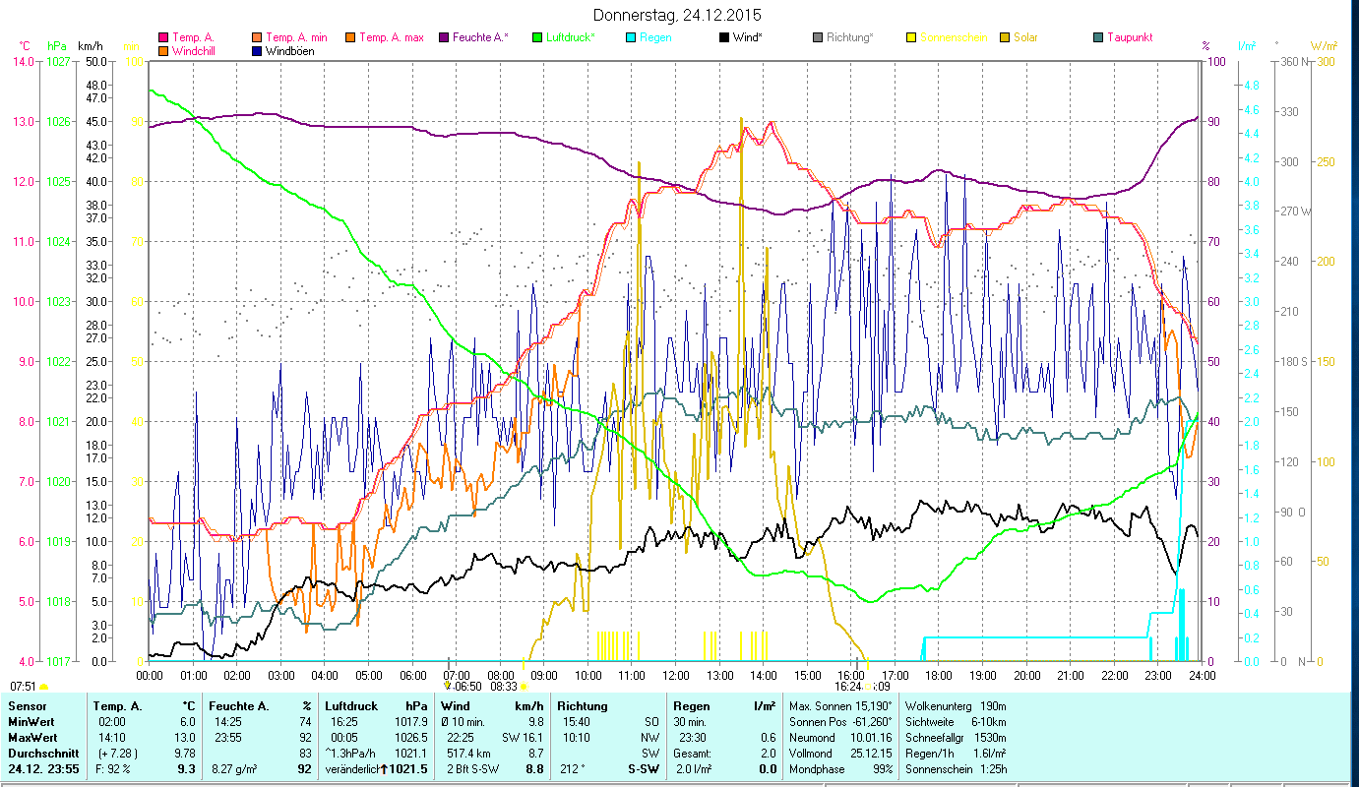Viewport: 1359px width, 787px height.
Task: Click the veränderlich pressure tendency text
Action: [x=353, y=769]
